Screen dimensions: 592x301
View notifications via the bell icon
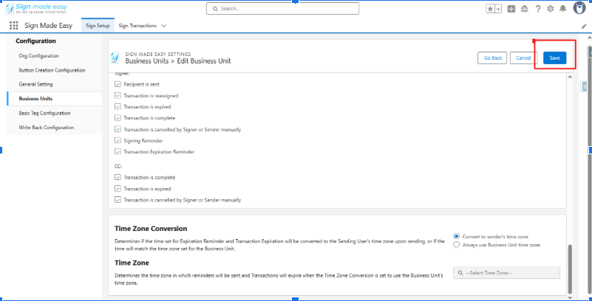(x=563, y=9)
